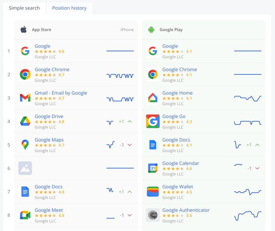Select the Simple search tab
This screenshot has width=275, height=231.
tap(24, 8)
